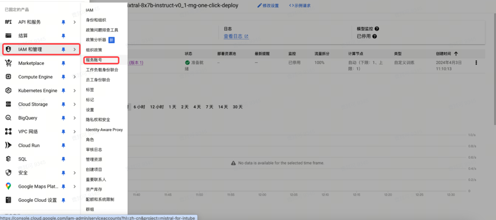Click the Kubernetes Engine icon
Image resolution: width=496 pixels, height=220 pixels.
pyautogui.click(x=8, y=91)
